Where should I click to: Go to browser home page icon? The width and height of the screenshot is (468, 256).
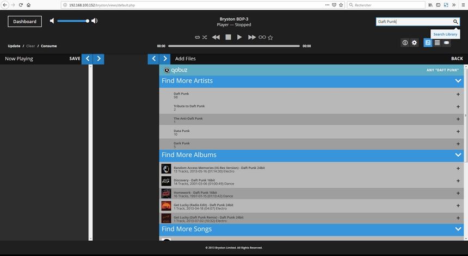(x=28, y=5)
